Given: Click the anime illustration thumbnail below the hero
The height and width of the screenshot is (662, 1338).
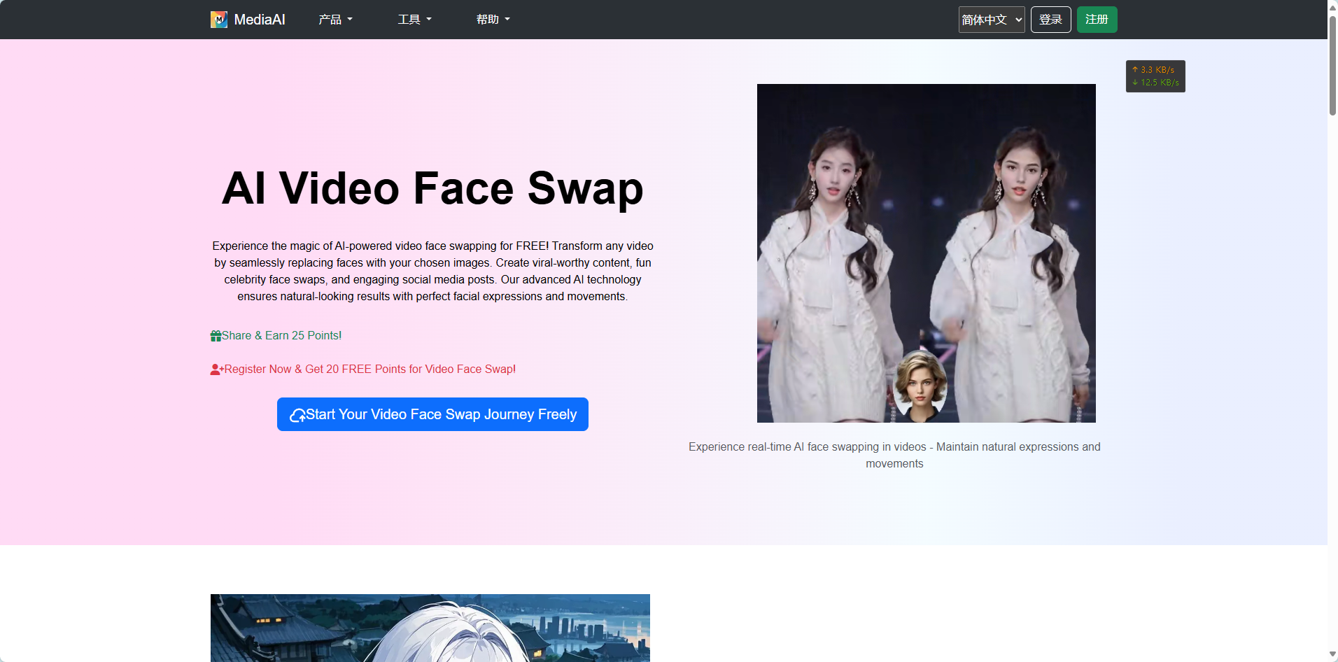Looking at the screenshot, I should 430,628.
